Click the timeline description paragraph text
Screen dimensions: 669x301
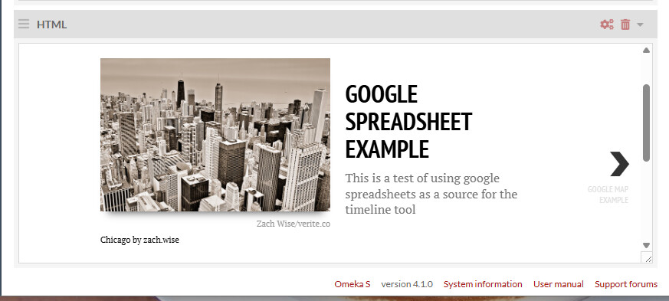pos(431,194)
